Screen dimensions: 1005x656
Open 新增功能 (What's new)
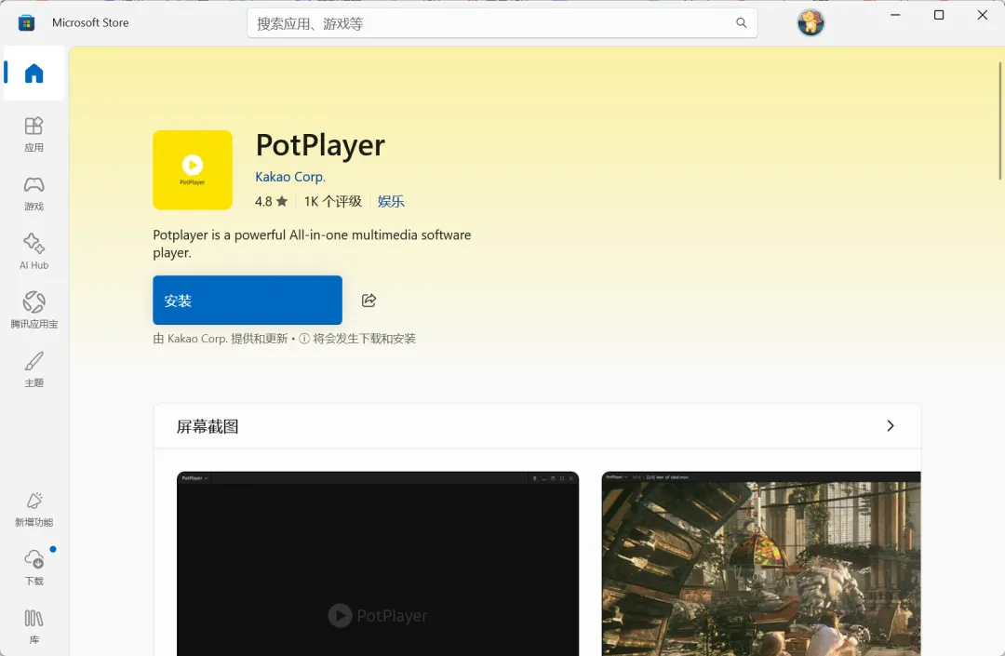coord(34,509)
